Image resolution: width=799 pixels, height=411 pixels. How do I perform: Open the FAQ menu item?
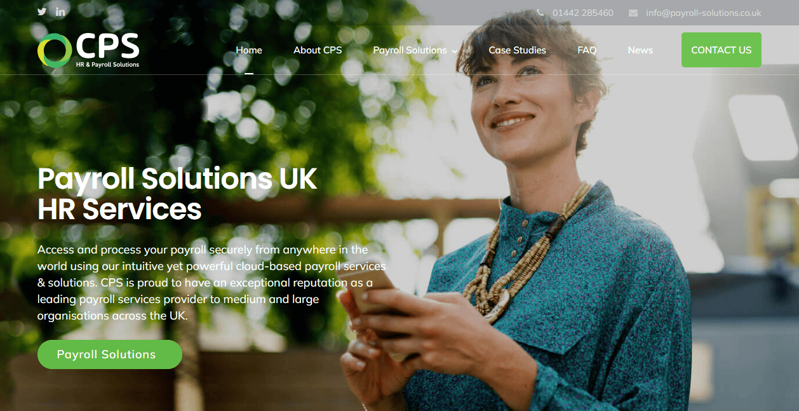point(587,50)
